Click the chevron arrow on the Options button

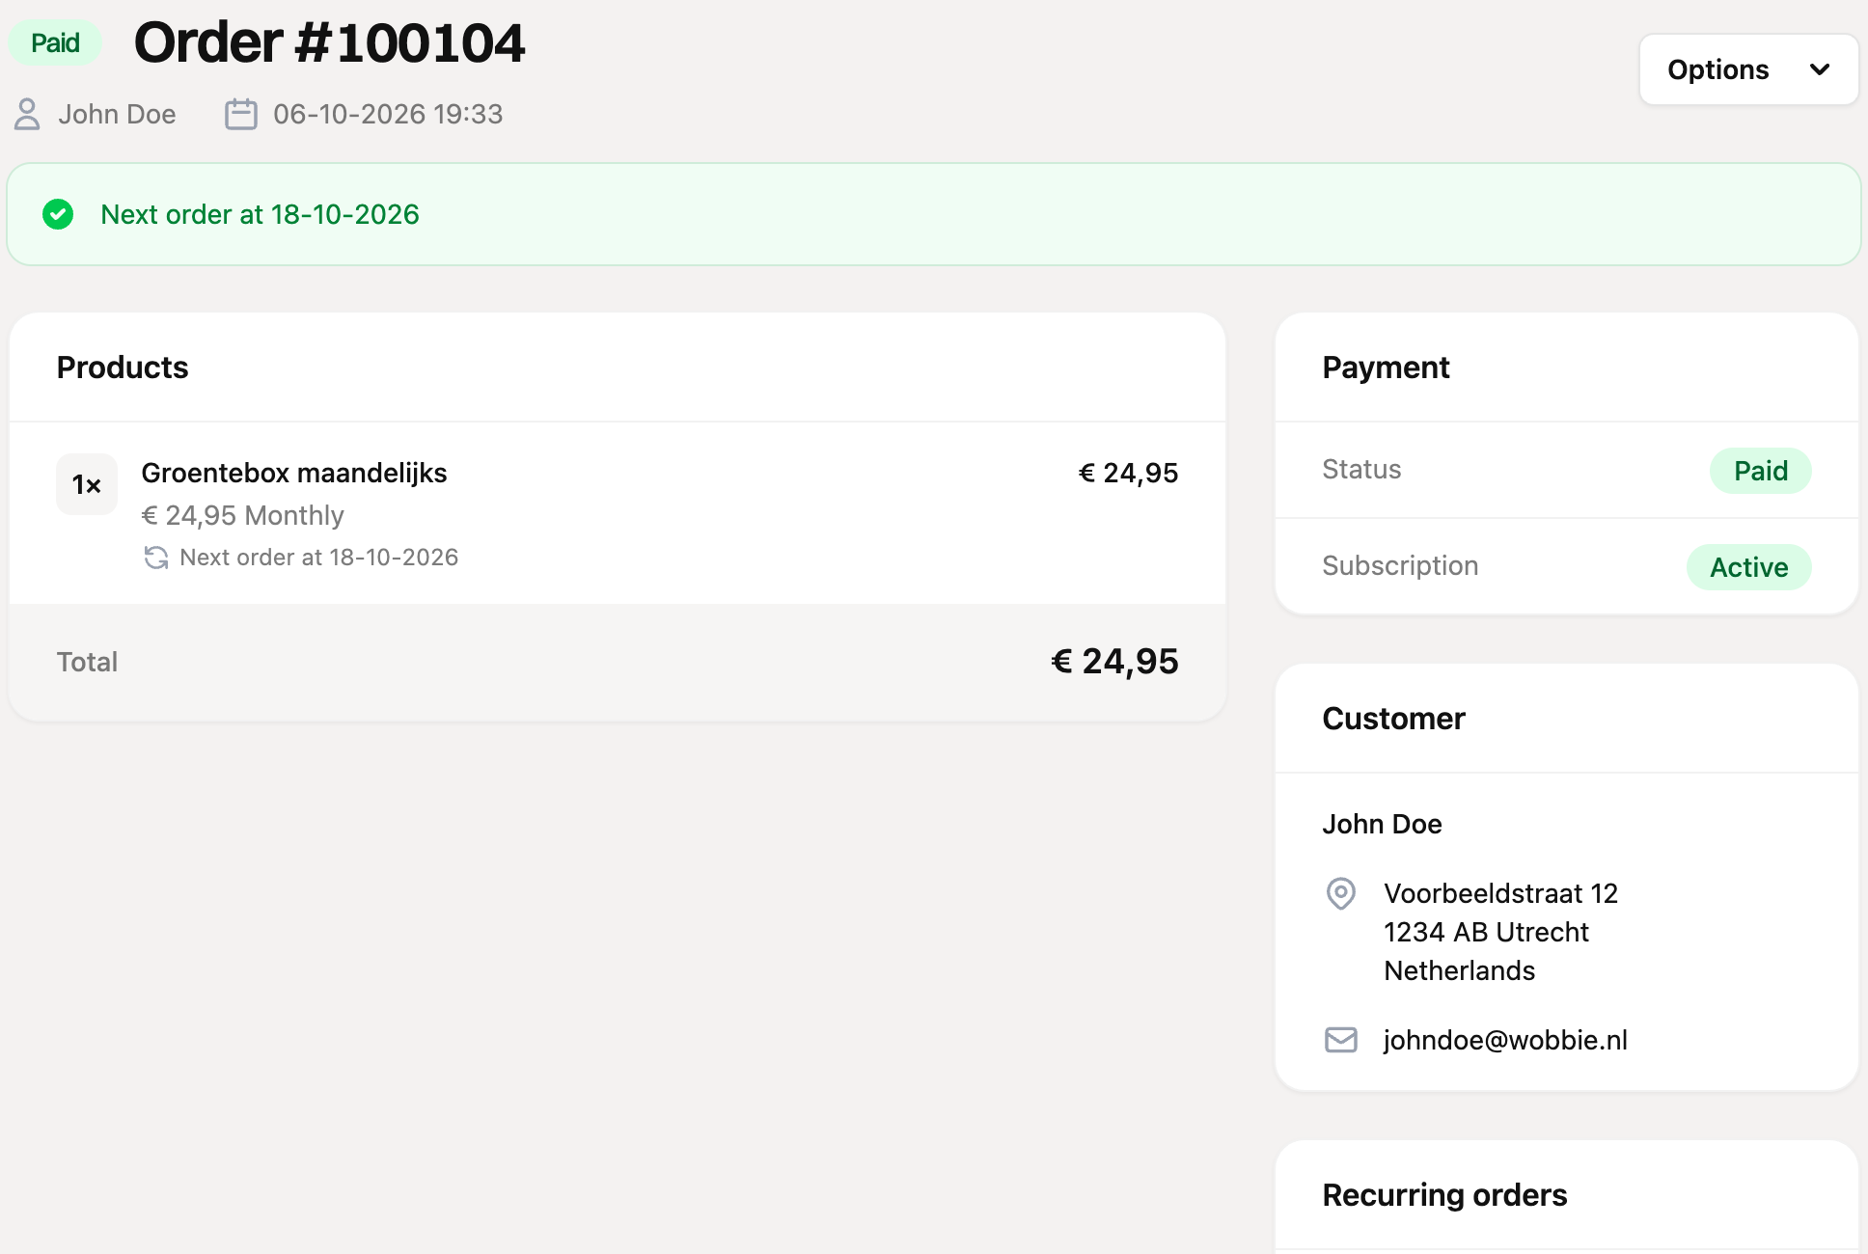pyautogui.click(x=1820, y=69)
